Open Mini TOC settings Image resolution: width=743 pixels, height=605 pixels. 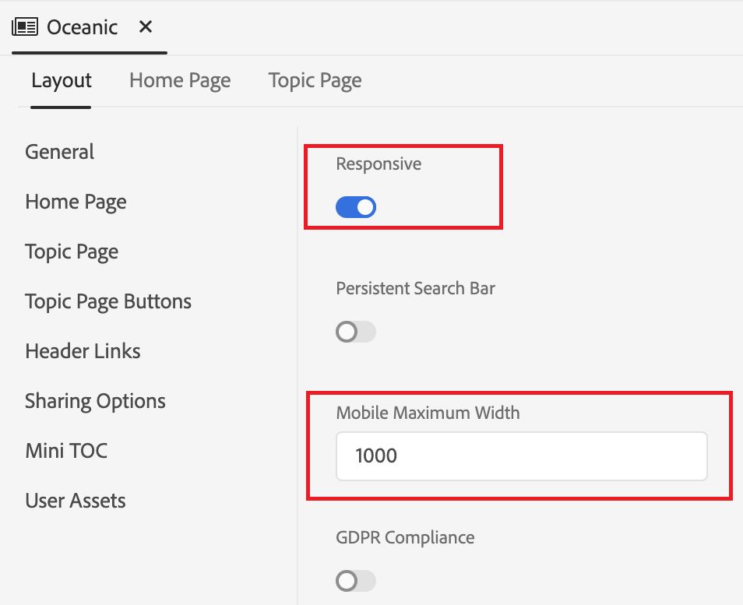tap(66, 451)
